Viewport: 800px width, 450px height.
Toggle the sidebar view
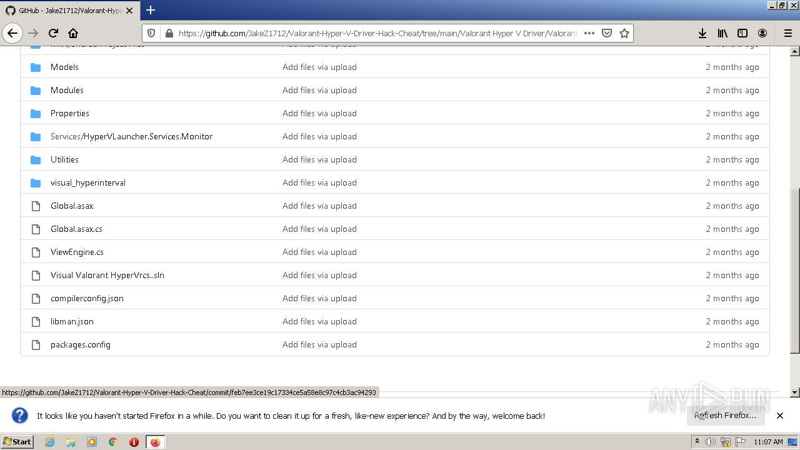pyautogui.click(x=742, y=33)
